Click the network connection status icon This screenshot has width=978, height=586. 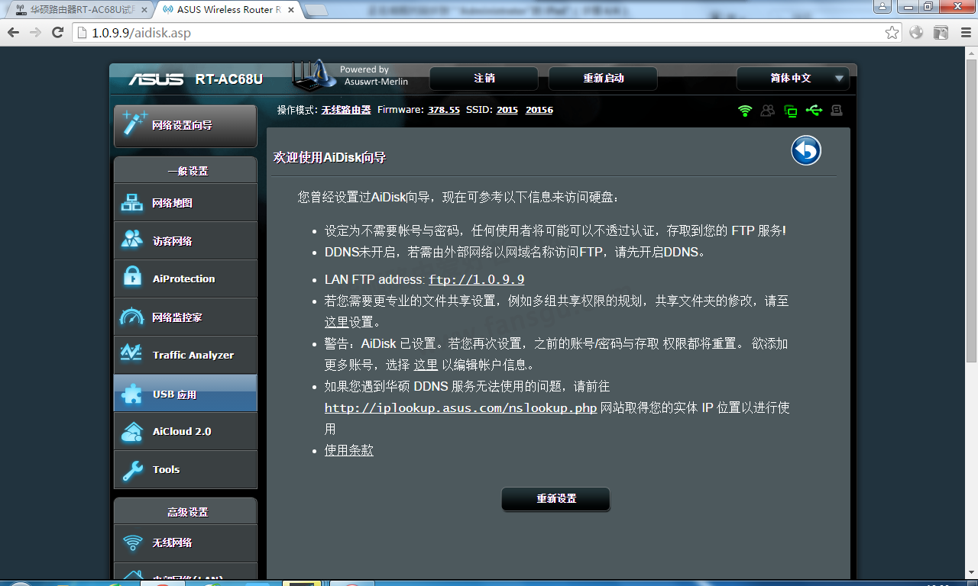(791, 111)
